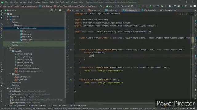
Task: Open the Android project view dropdown
Action: pos(10,10)
